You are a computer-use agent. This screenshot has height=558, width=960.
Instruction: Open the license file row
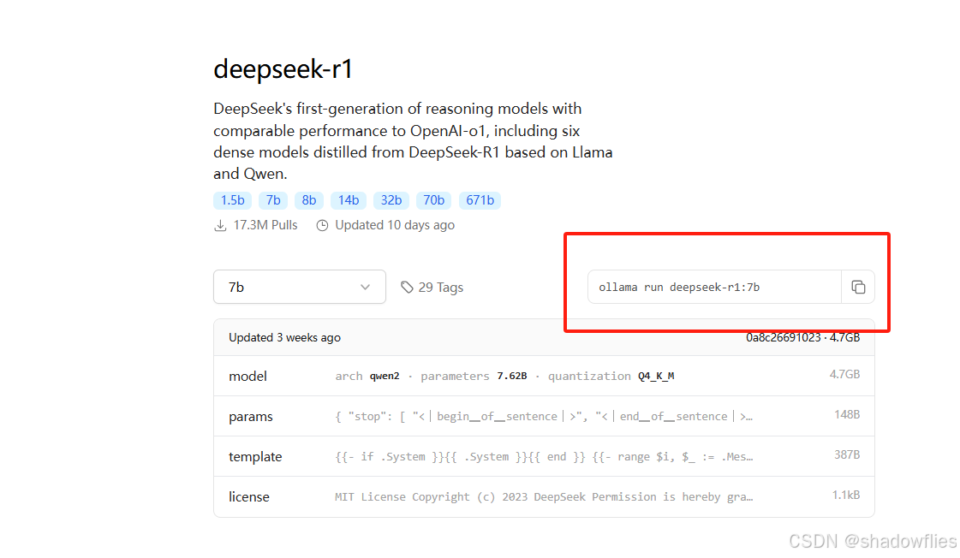pos(544,497)
